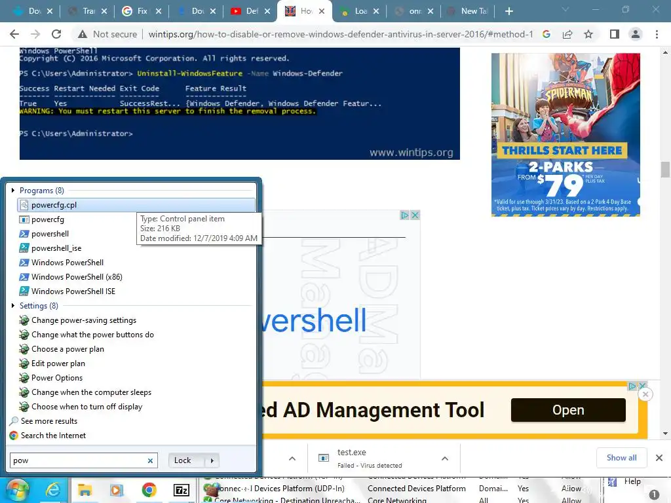Open Chrome profile avatar
This screenshot has width=671, height=503.
(636, 34)
